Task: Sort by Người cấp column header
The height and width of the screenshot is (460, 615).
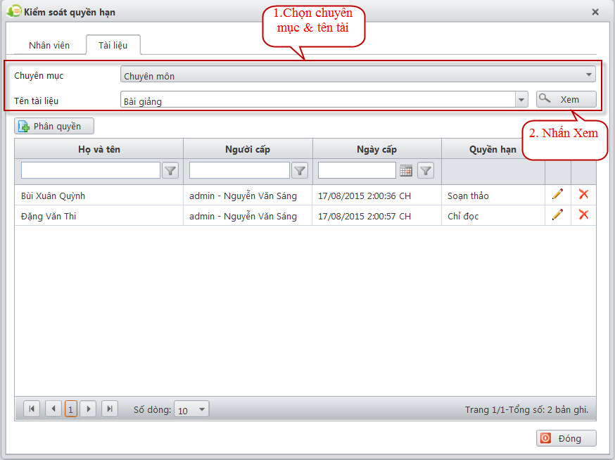Action: (248, 149)
